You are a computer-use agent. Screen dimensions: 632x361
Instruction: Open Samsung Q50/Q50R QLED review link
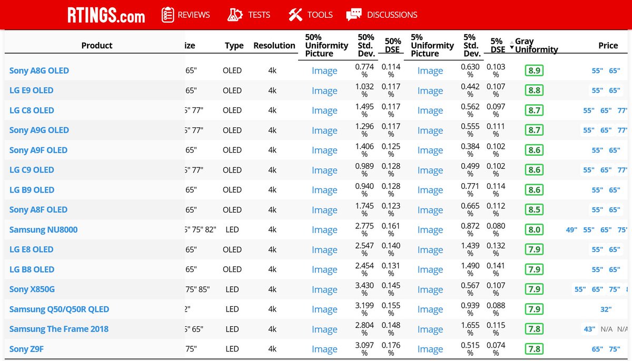click(x=59, y=309)
